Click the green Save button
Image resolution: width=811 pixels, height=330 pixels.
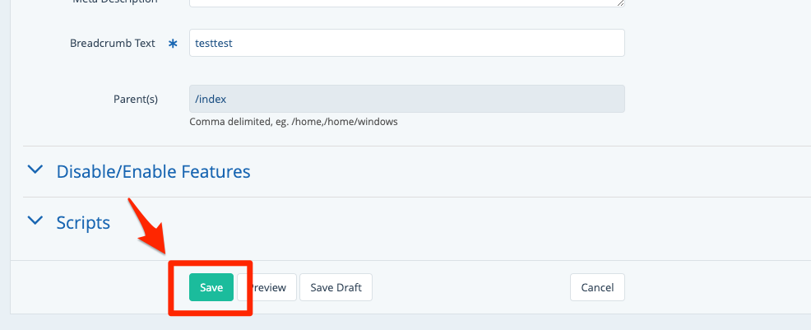(211, 287)
